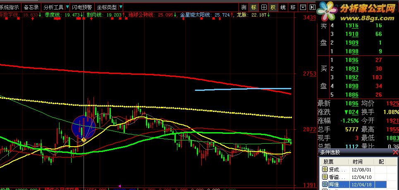Click the yellow diamond buy signal icon
The width and height of the screenshot is (399, 190).
(83, 139)
